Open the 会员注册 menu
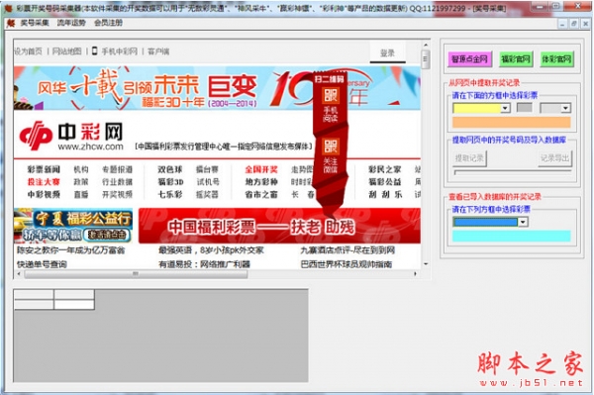The height and width of the screenshot is (395, 594). (108, 23)
